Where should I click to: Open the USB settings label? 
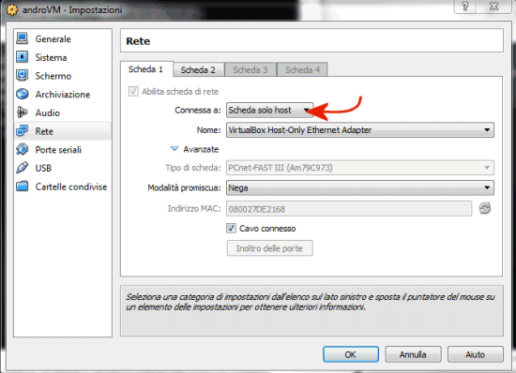click(43, 168)
